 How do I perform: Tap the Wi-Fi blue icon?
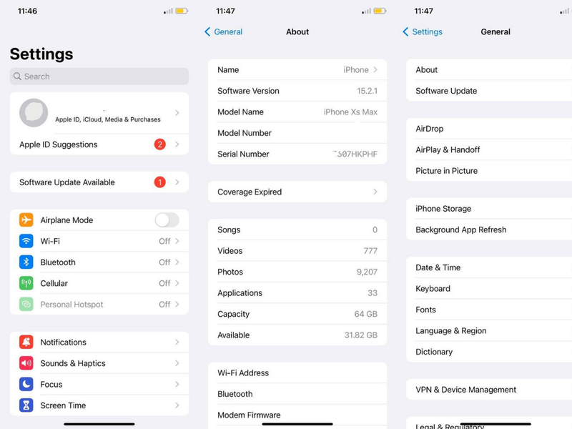[x=26, y=241]
